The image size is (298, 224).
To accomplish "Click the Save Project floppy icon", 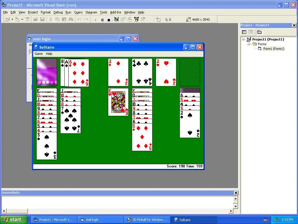I will tap(42, 19).
